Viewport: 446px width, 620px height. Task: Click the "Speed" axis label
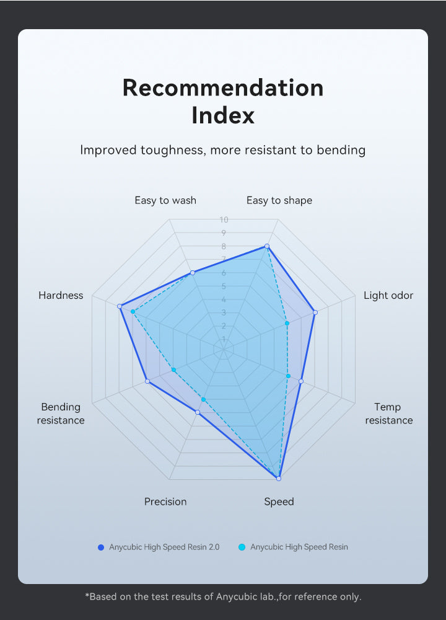point(279,502)
